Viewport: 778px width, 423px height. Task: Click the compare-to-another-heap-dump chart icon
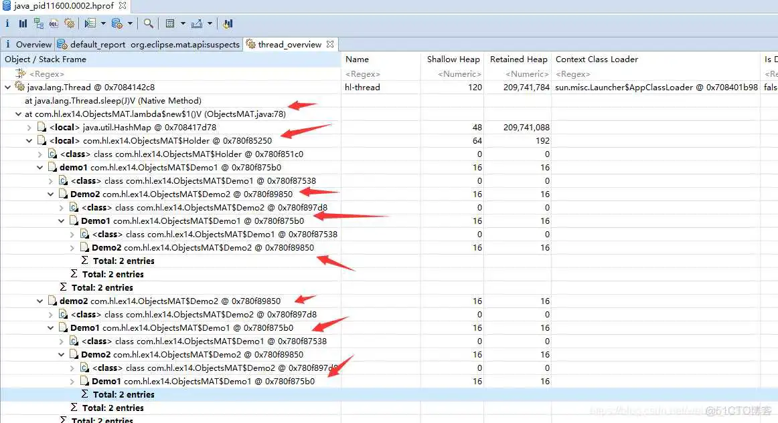click(x=228, y=23)
